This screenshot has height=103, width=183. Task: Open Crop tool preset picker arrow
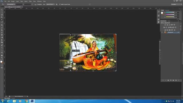pyautogui.click(x=5, y=4)
